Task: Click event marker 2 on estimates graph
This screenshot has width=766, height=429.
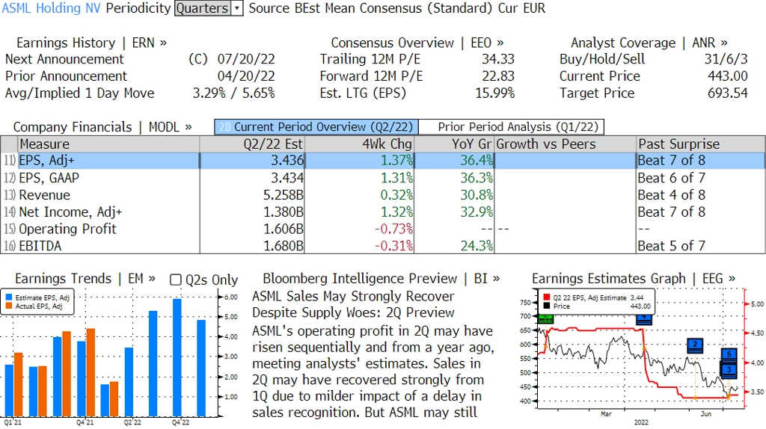Action: coord(695,345)
